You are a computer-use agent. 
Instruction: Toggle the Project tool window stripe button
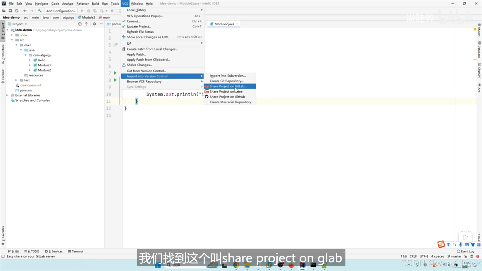(3, 31)
